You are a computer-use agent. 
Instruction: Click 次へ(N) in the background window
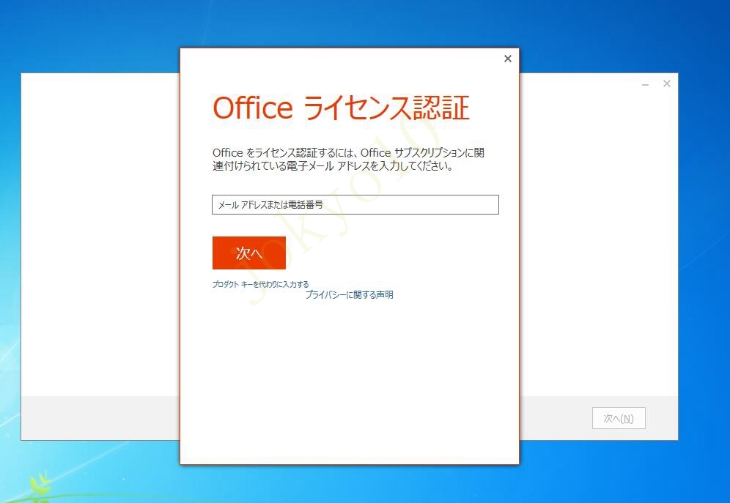(x=619, y=418)
